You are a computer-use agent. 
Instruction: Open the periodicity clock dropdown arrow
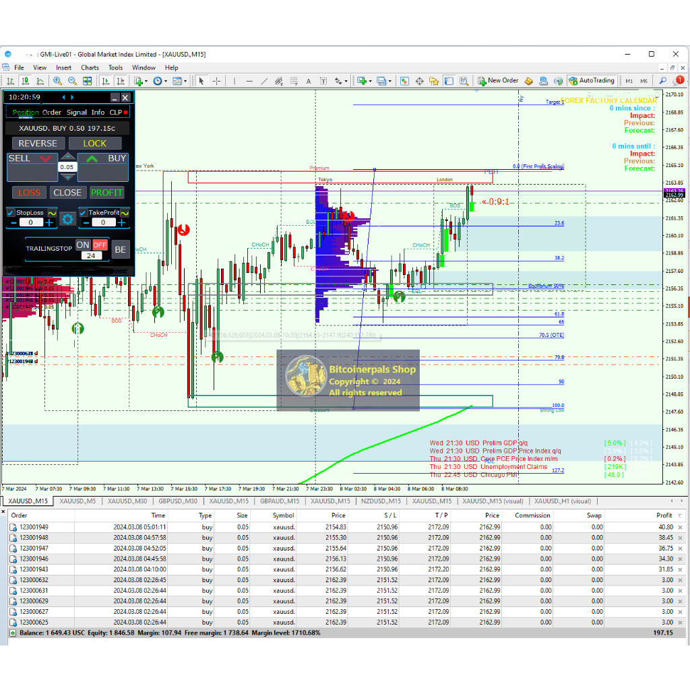(166, 81)
